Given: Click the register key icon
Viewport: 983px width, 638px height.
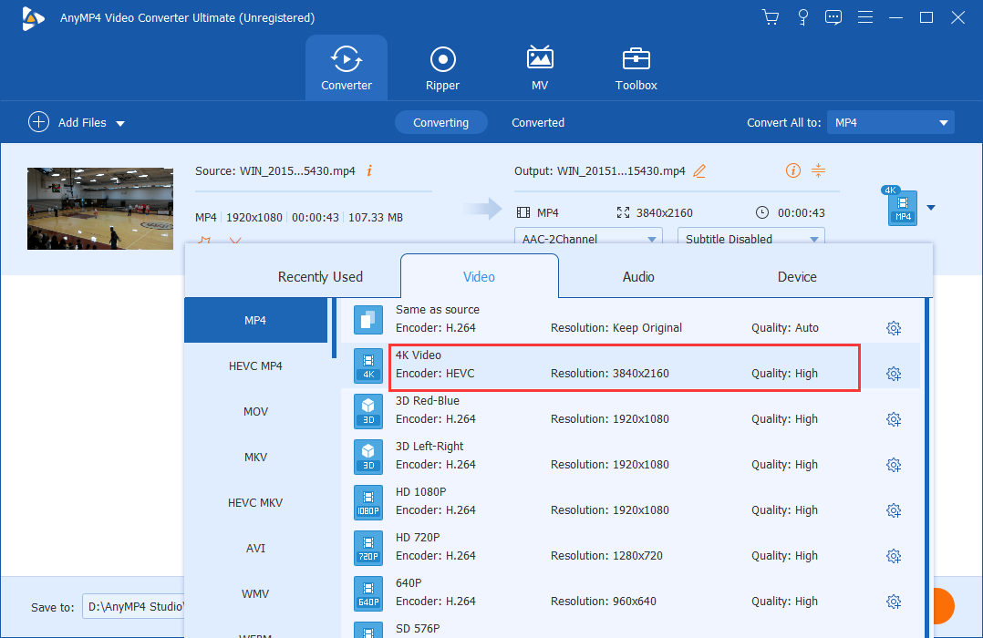Looking at the screenshot, I should [x=802, y=17].
